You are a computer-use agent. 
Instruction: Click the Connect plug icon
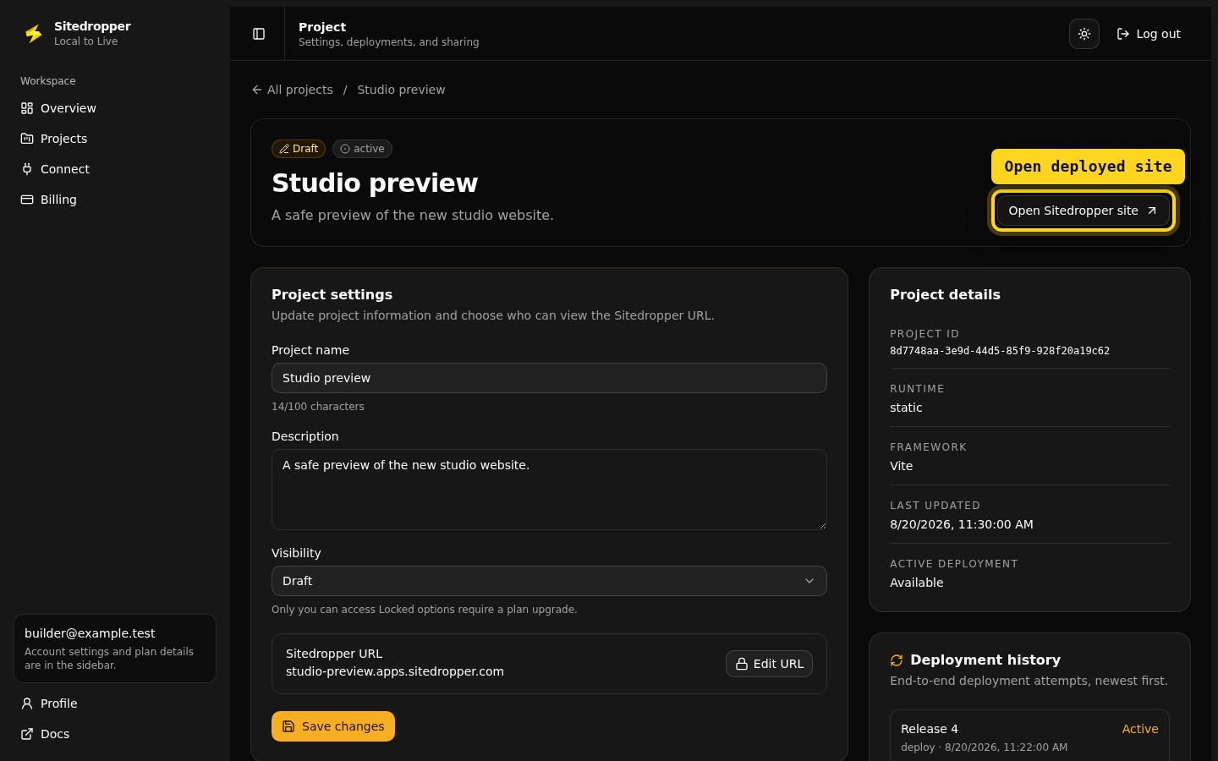[x=27, y=169]
